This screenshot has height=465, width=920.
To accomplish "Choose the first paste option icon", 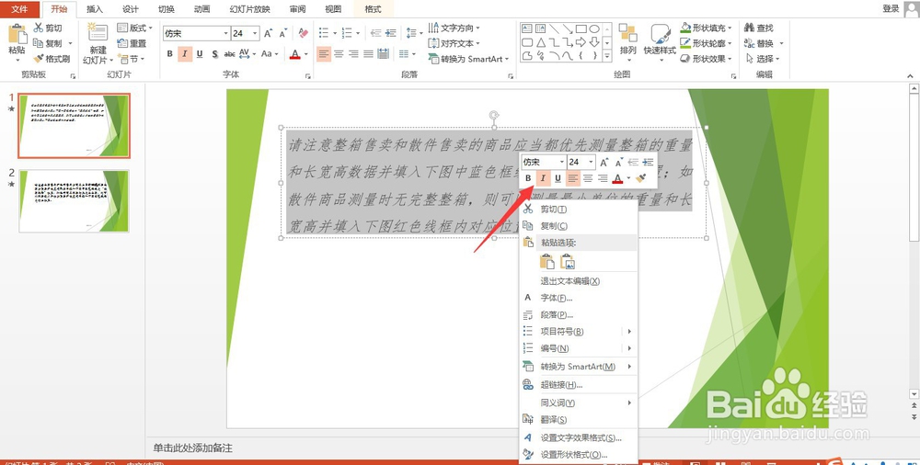I will coord(546,262).
